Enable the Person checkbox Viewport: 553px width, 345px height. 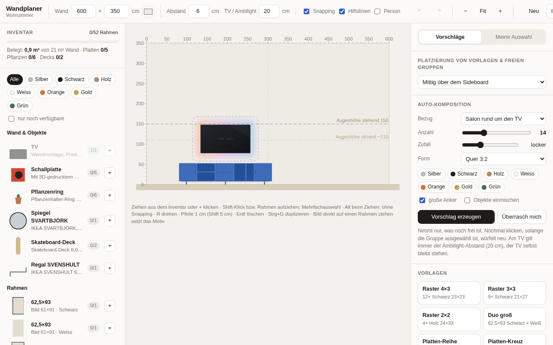click(377, 11)
